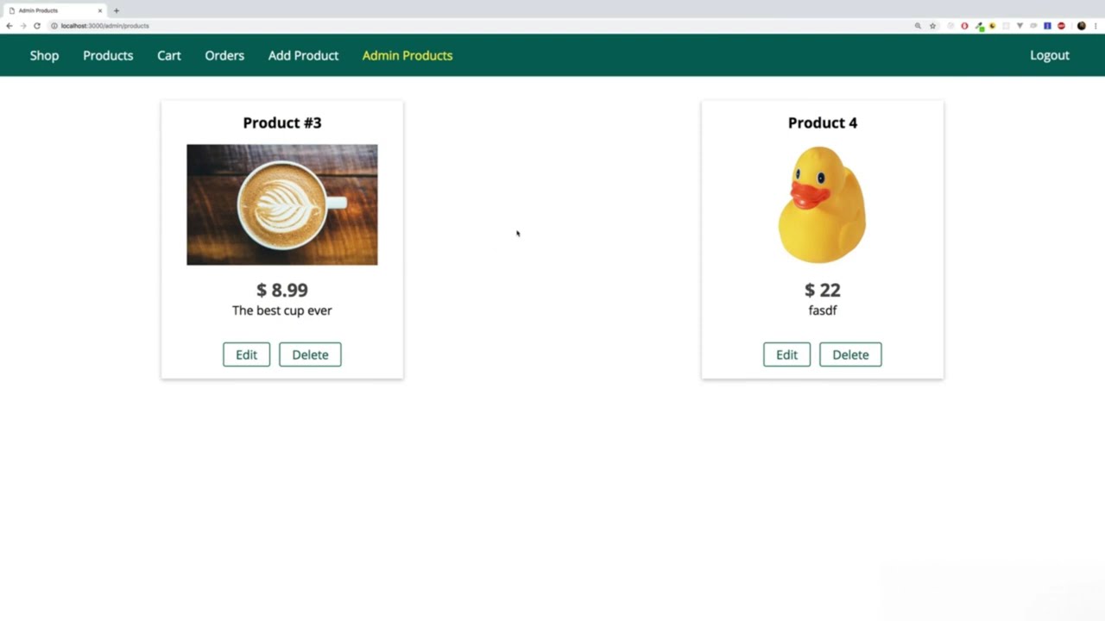Open a new browser tab

117,10
